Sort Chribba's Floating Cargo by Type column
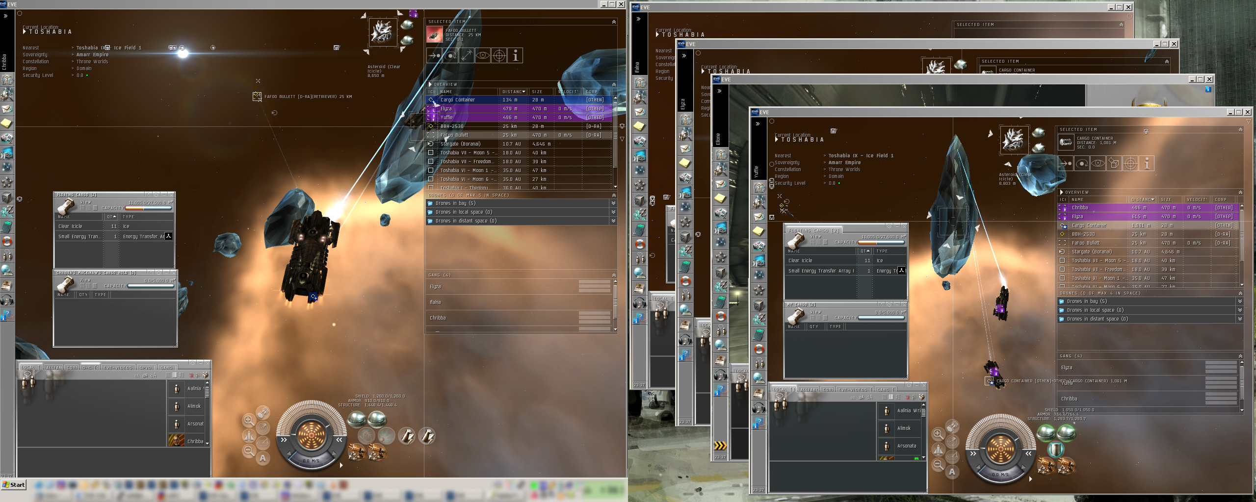Image resolution: width=1256 pixels, height=502 pixels. point(146,217)
